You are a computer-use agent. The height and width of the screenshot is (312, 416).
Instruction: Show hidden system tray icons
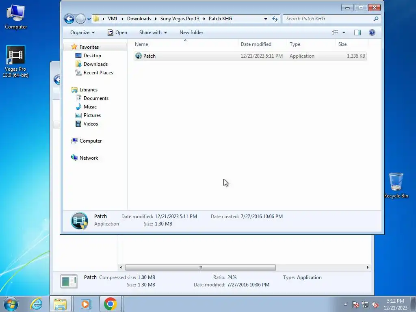pyautogui.click(x=345, y=304)
